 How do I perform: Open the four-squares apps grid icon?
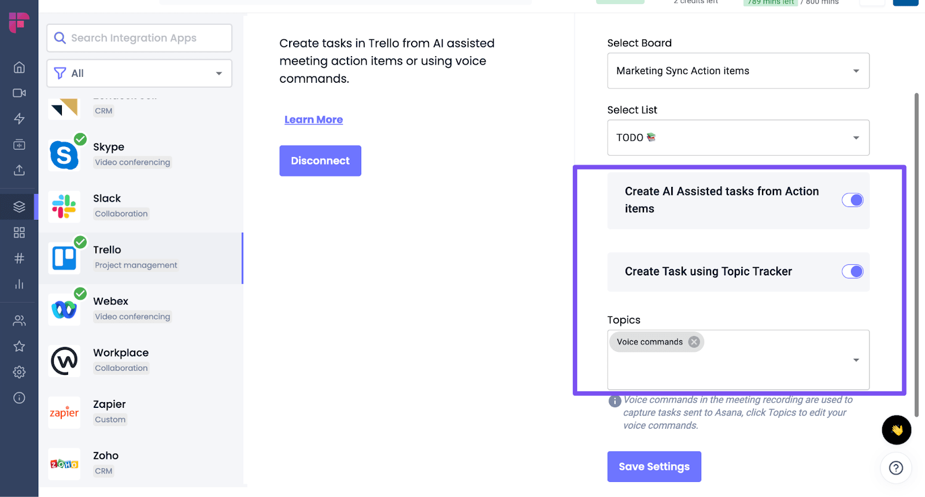(x=19, y=233)
